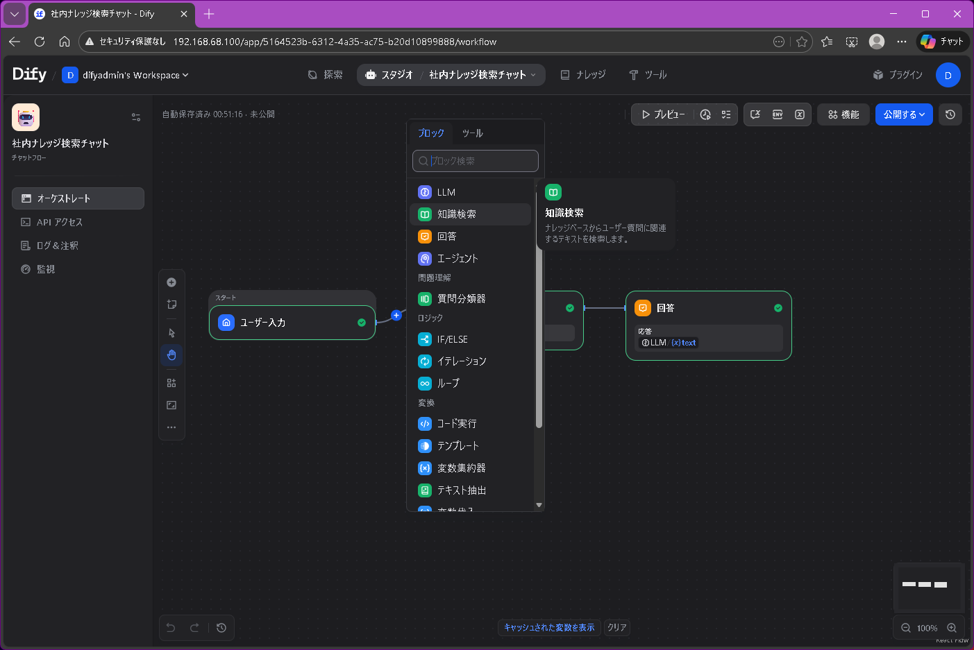The width and height of the screenshot is (974, 650).
Task: Click the 機能 button
Action: click(x=843, y=114)
